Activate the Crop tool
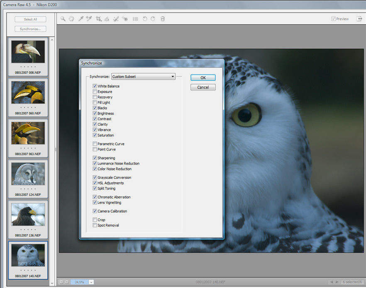The width and height of the screenshot is (366, 288). coord(98,19)
